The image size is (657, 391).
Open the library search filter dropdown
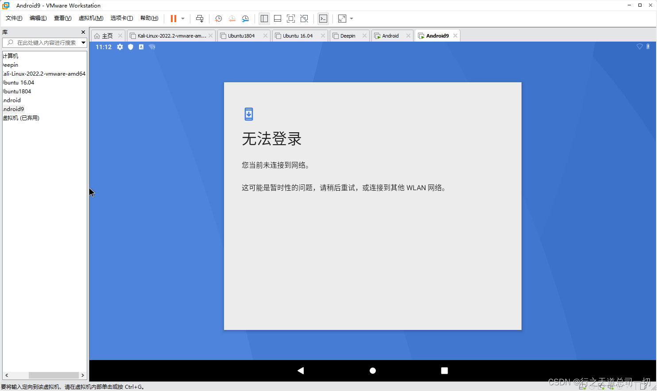pos(83,42)
